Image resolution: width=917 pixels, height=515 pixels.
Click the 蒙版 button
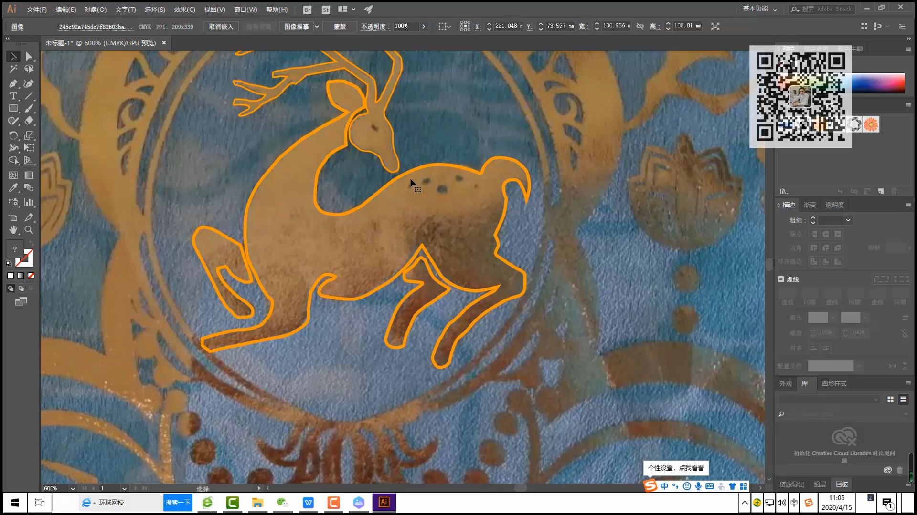[x=340, y=27]
